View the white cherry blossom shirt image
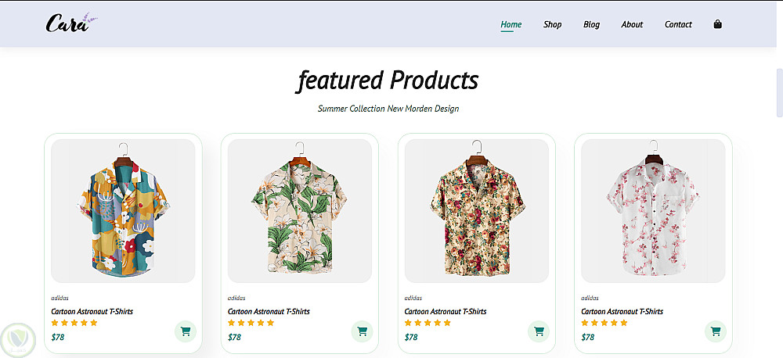The height and width of the screenshot is (358, 783). tap(653, 210)
